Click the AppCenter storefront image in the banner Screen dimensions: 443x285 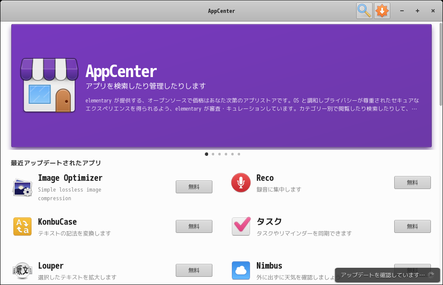pyautogui.click(x=49, y=85)
